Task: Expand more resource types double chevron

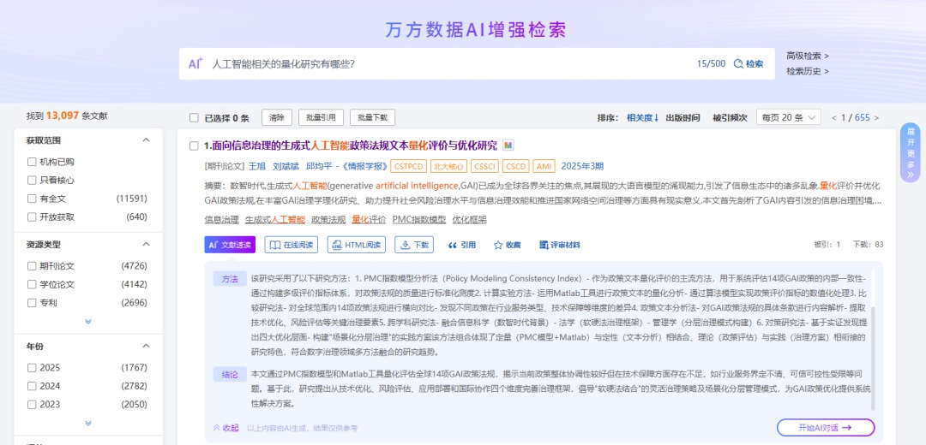Action: pos(88,321)
